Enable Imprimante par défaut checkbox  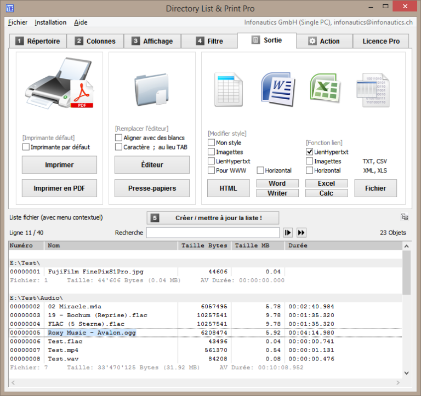(26, 147)
